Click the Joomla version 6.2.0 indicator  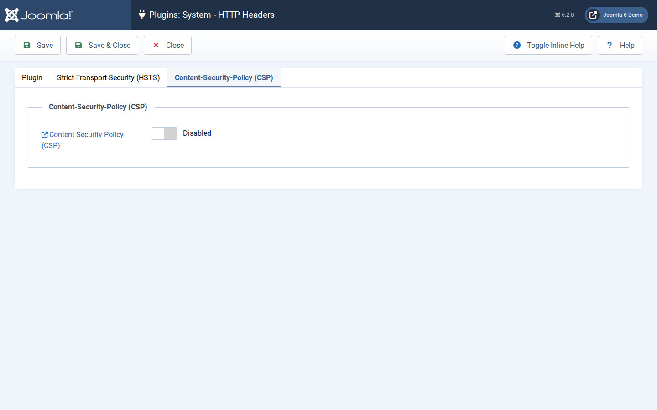point(564,15)
